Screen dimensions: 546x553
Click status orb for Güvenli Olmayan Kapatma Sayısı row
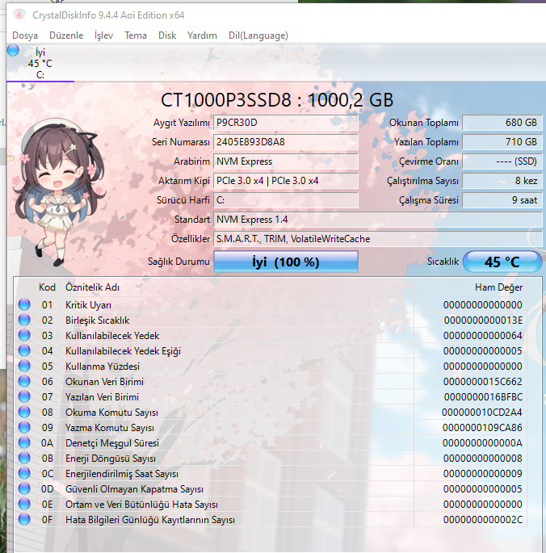[x=24, y=488]
